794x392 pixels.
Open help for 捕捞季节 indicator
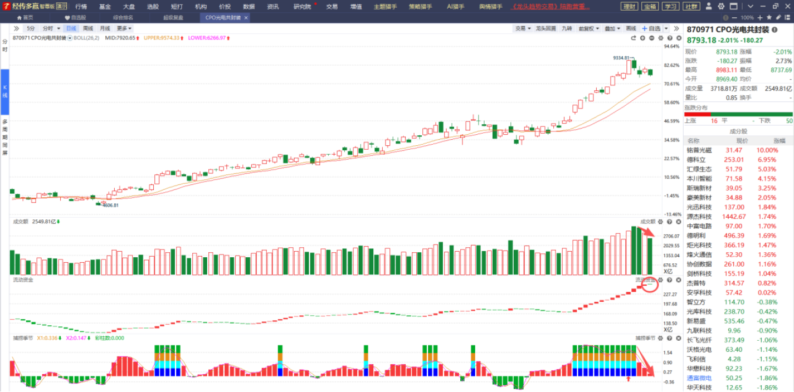670,338
